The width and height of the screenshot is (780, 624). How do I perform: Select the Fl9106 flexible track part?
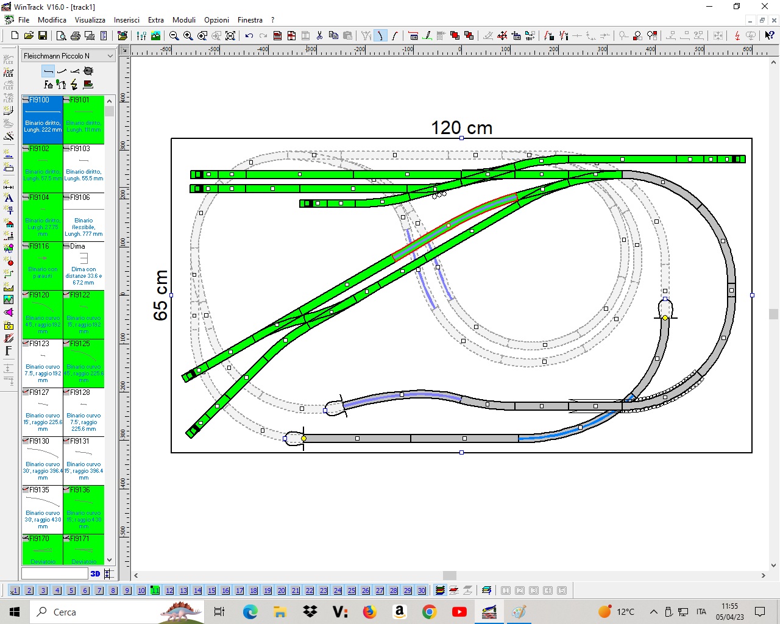[x=83, y=217]
